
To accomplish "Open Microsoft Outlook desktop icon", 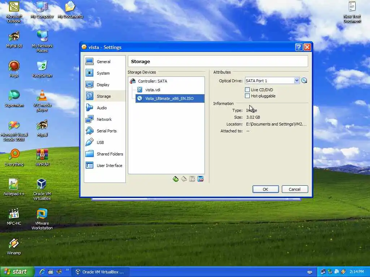I will [14, 12].
